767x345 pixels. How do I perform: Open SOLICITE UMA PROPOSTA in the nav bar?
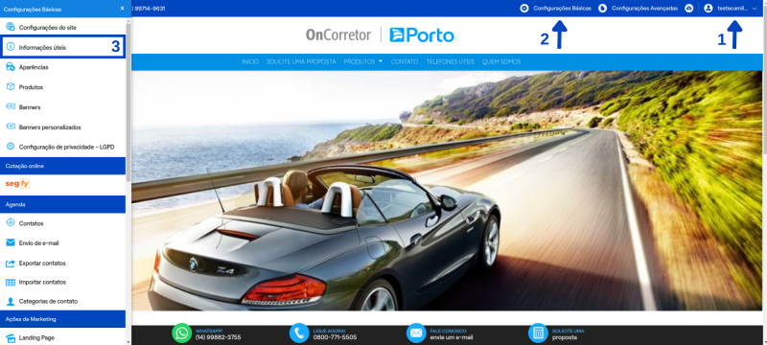(301, 62)
